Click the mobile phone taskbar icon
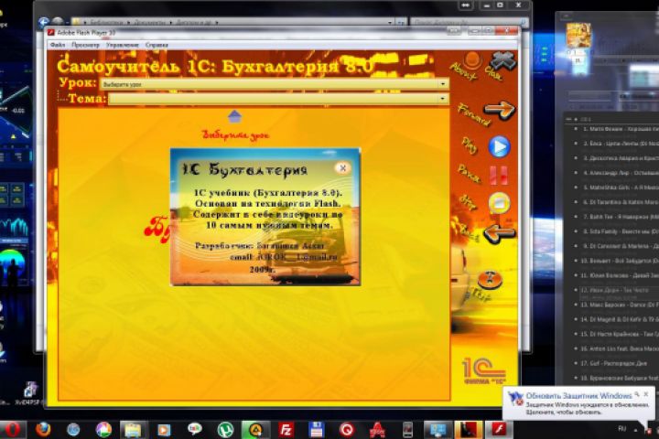The image size is (659, 439). click(407, 430)
